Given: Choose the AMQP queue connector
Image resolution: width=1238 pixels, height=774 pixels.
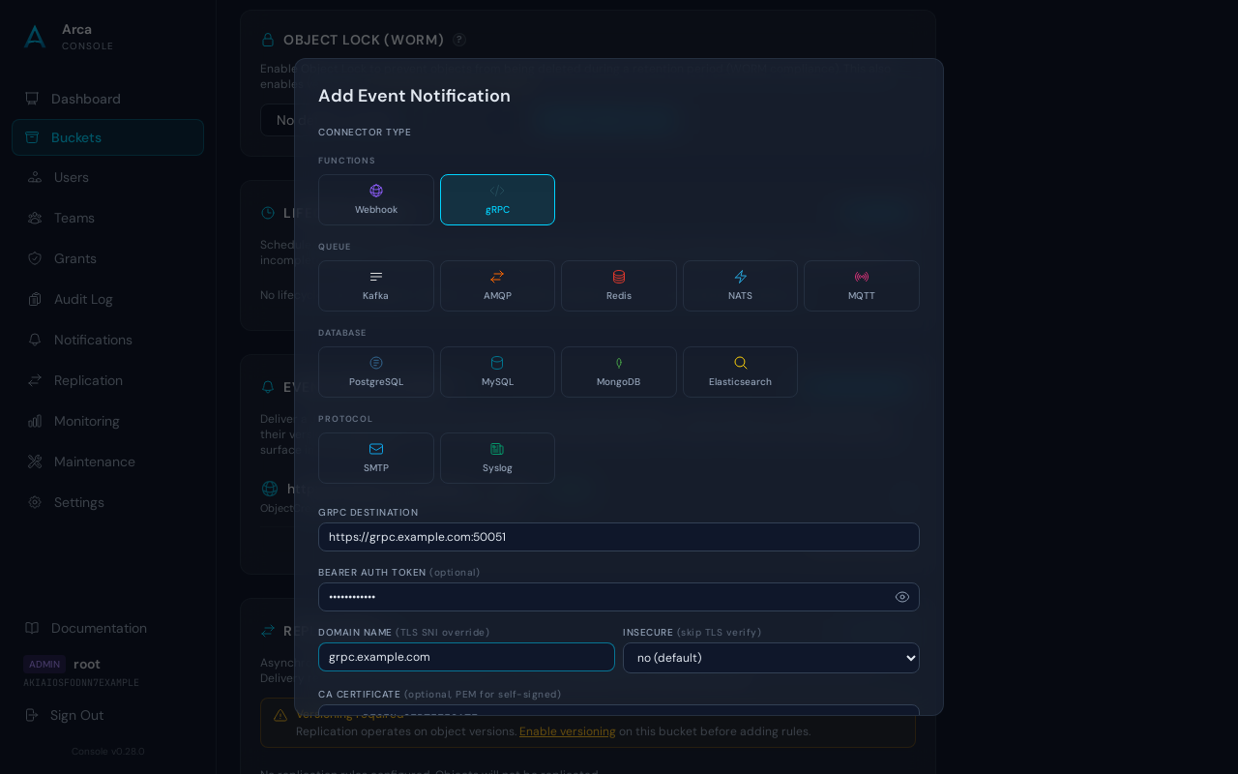Looking at the screenshot, I should 497,285.
